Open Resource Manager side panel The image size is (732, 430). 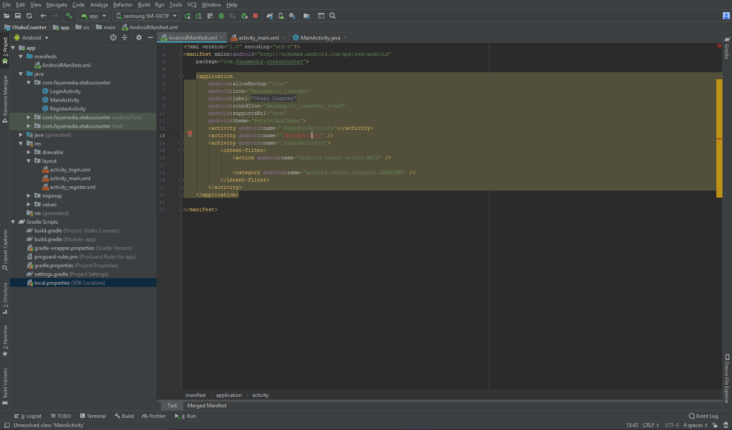(5, 99)
